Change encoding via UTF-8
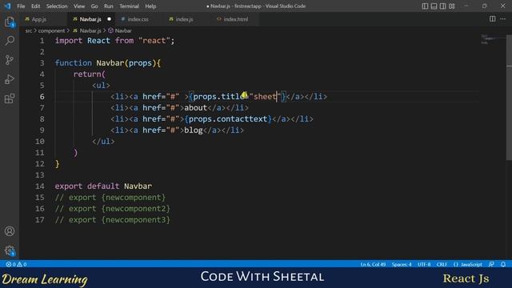 (x=424, y=264)
